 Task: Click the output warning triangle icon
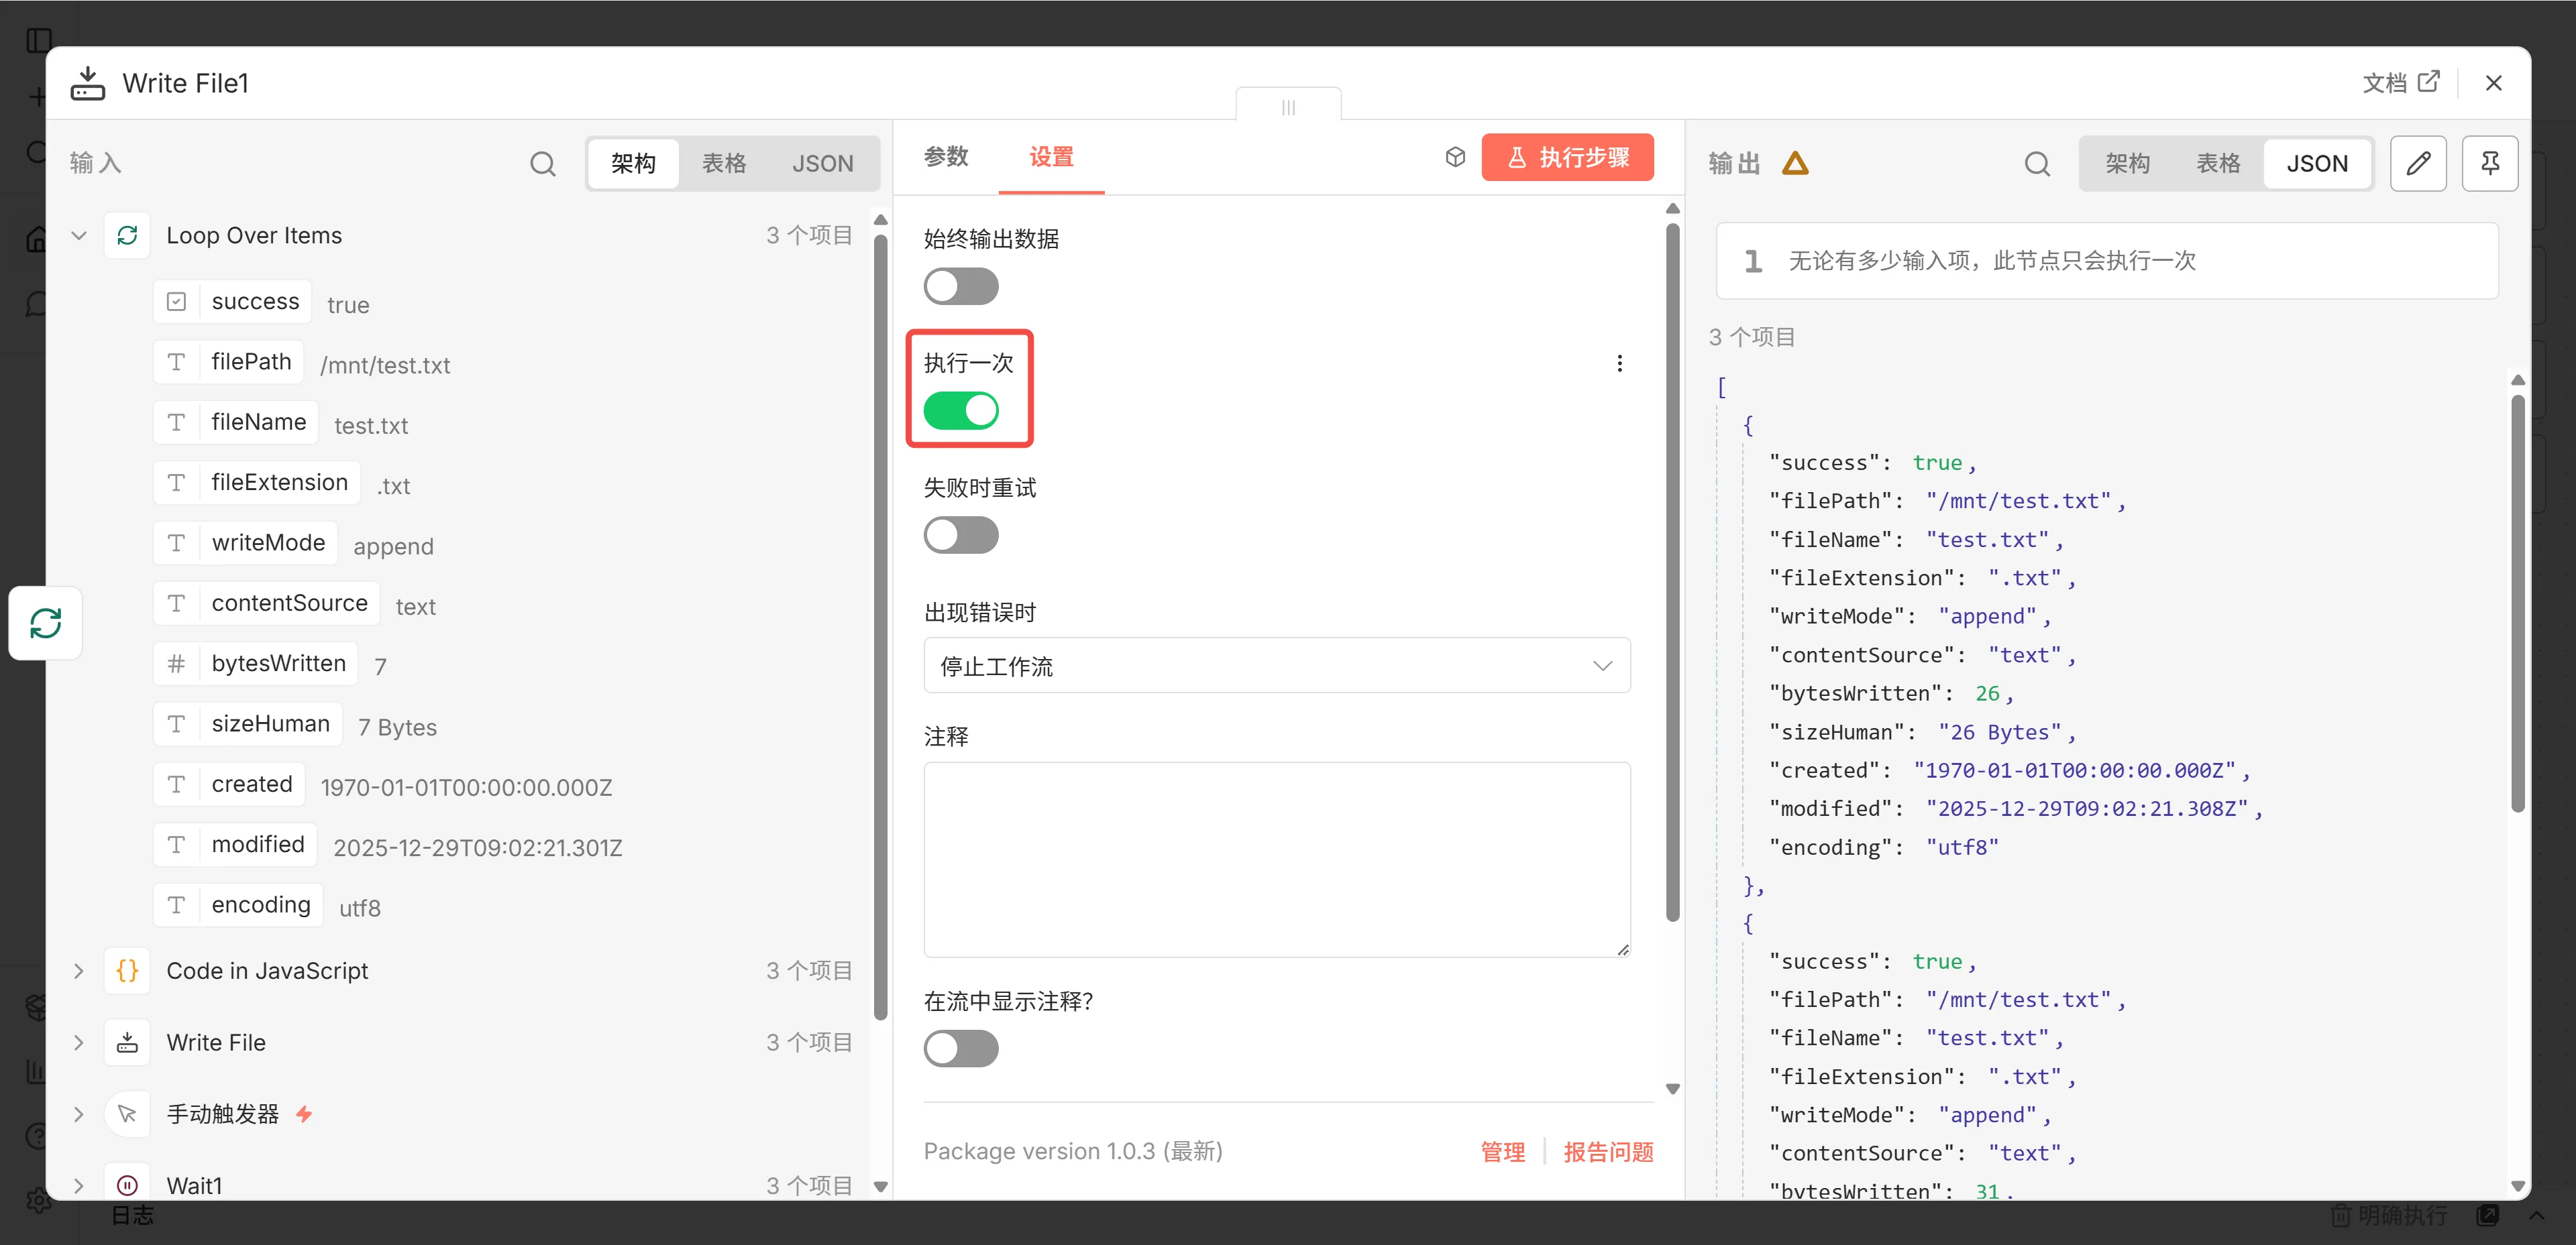click(x=1795, y=164)
